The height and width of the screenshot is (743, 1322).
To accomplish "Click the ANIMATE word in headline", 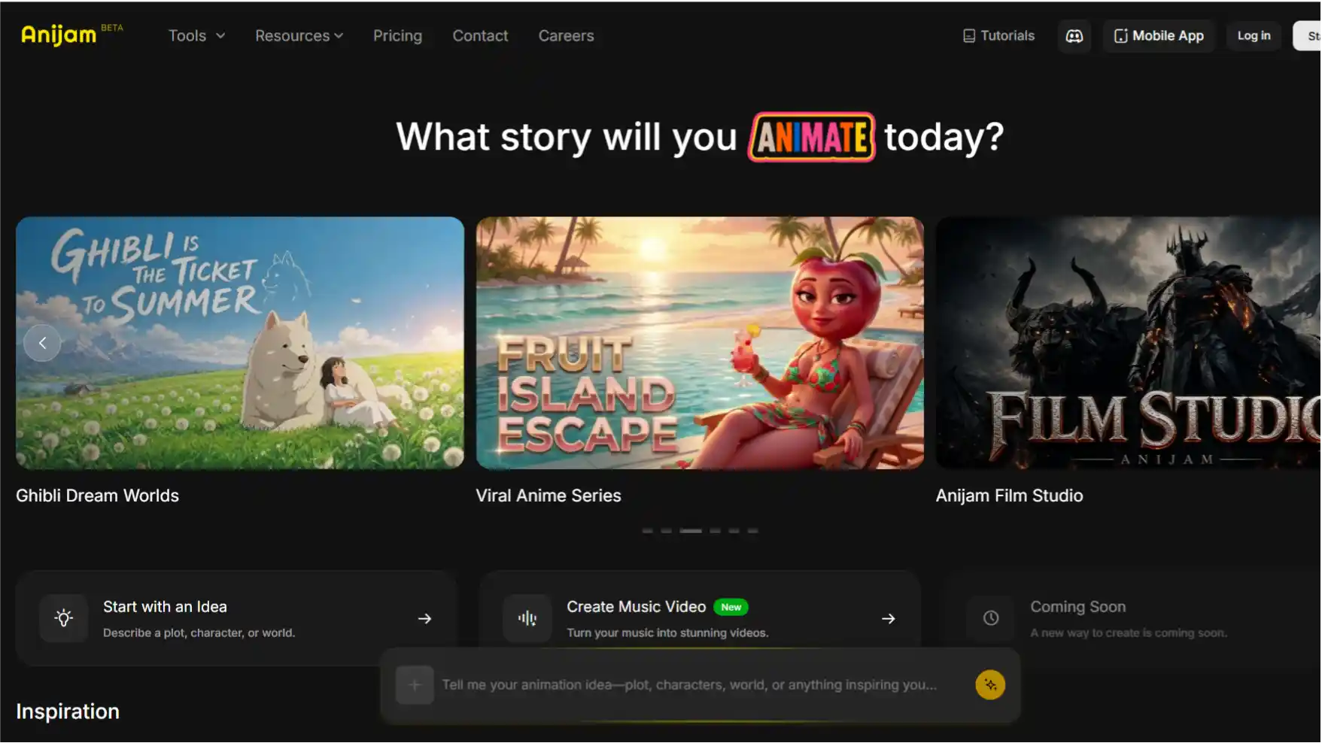I will tap(811, 138).
